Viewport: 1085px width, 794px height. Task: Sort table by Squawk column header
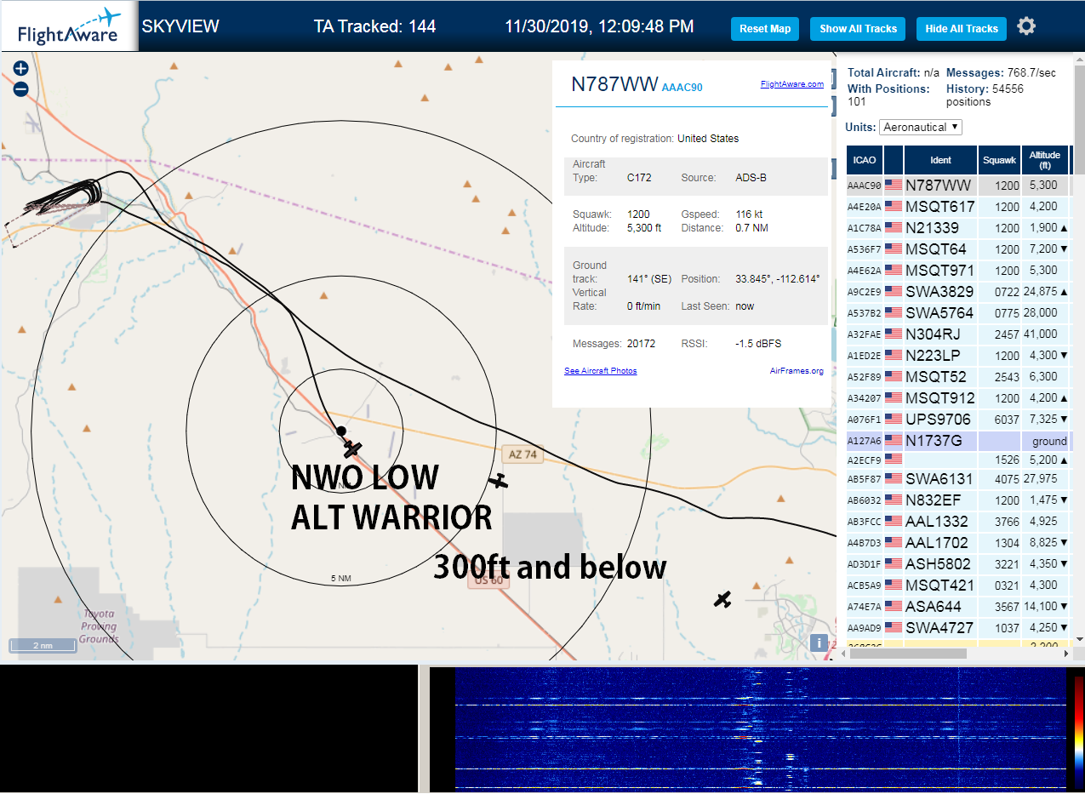pyautogui.click(x=999, y=159)
